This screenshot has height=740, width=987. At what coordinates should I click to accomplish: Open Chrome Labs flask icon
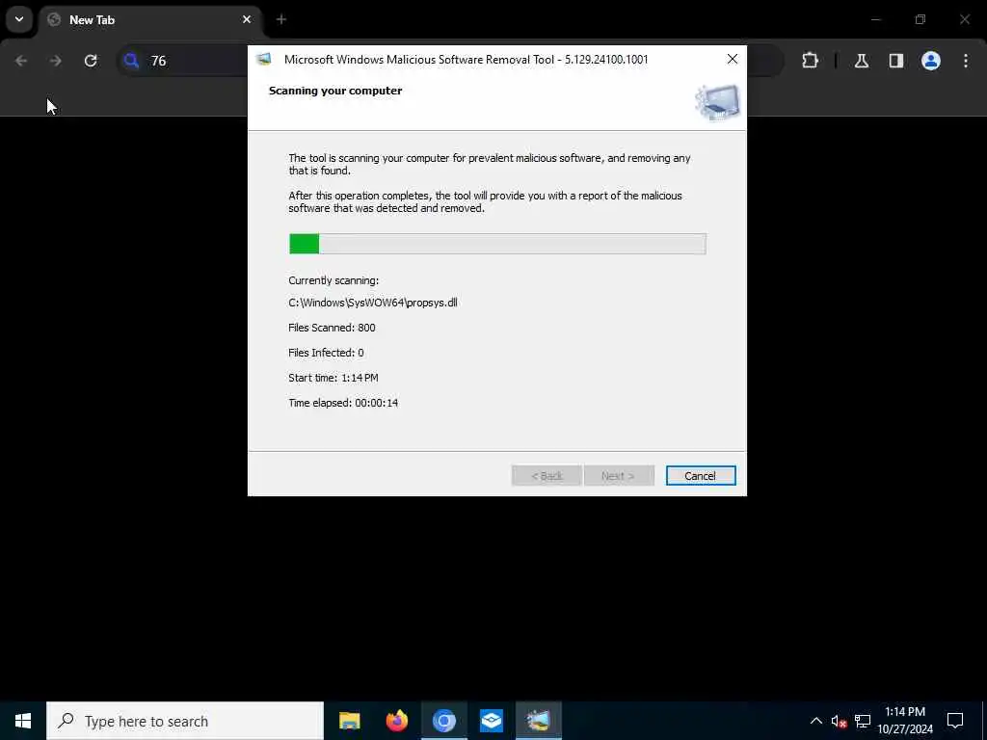[862, 61]
